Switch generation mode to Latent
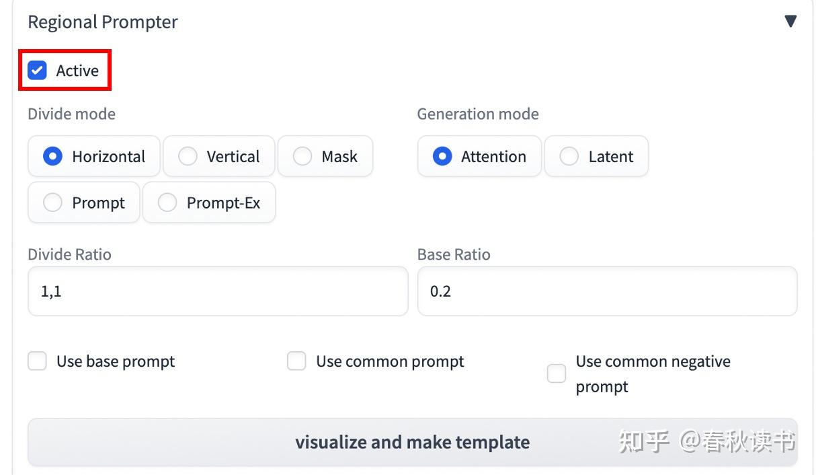This screenshot has width=816, height=475. [x=569, y=156]
